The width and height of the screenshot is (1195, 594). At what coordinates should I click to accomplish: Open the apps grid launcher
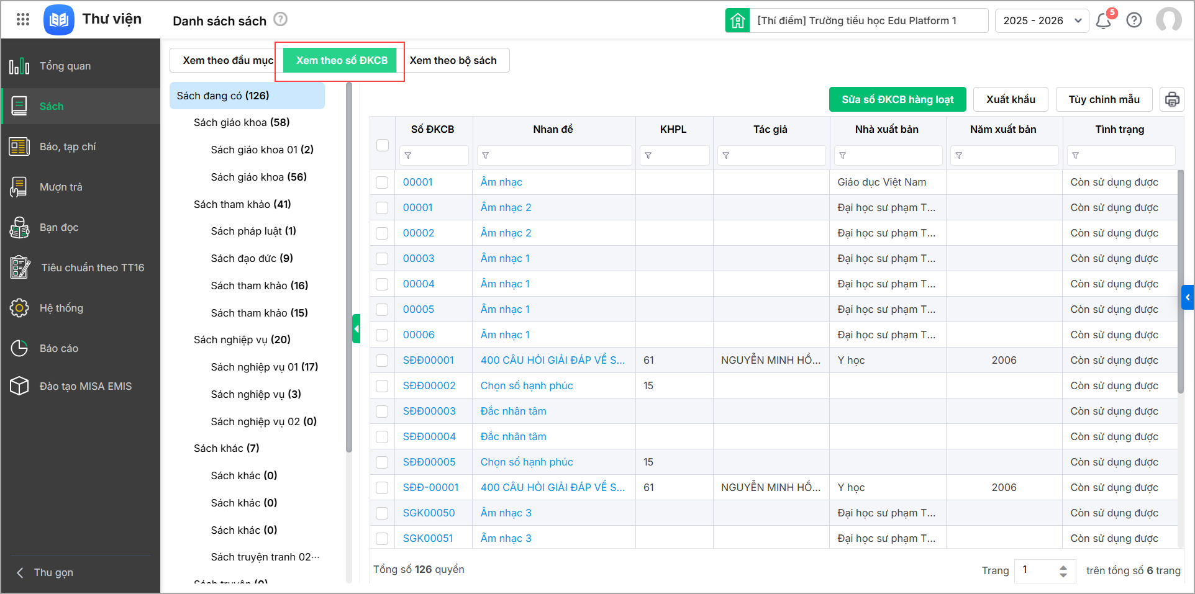[x=23, y=20]
